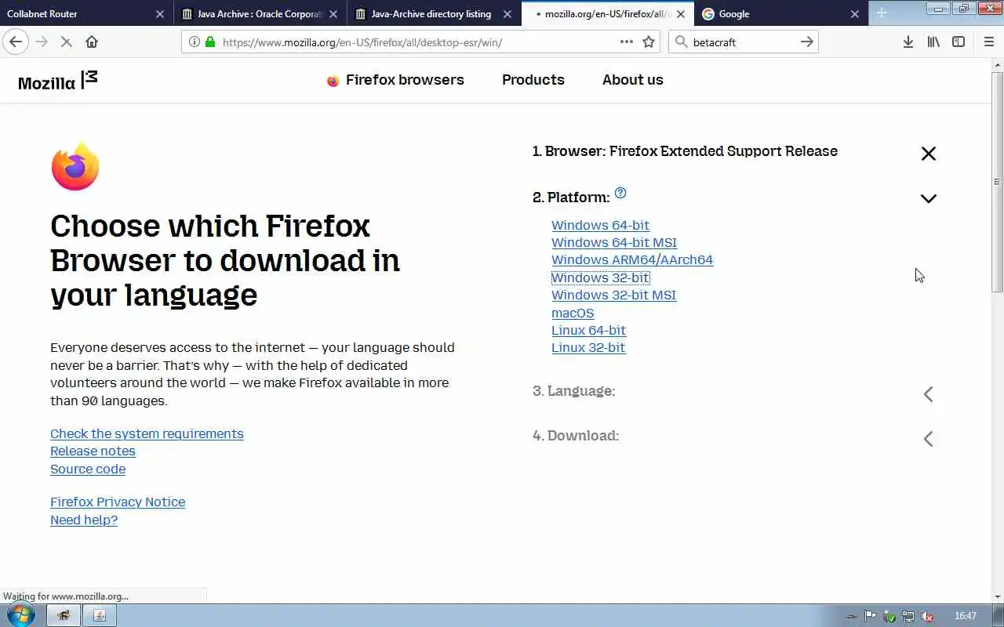1004x627 pixels.
Task: Show site information icon in address bar
Action: pyautogui.click(x=194, y=42)
